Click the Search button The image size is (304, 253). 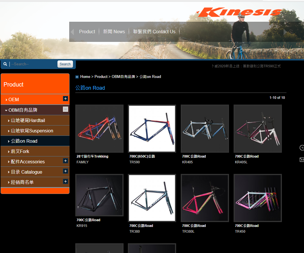[65, 64]
